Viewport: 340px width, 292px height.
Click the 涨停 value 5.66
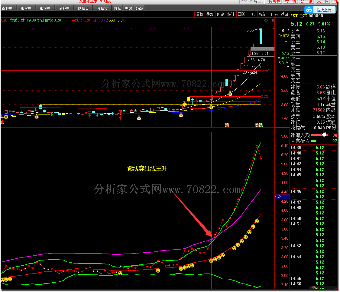click(x=320, y=87)
